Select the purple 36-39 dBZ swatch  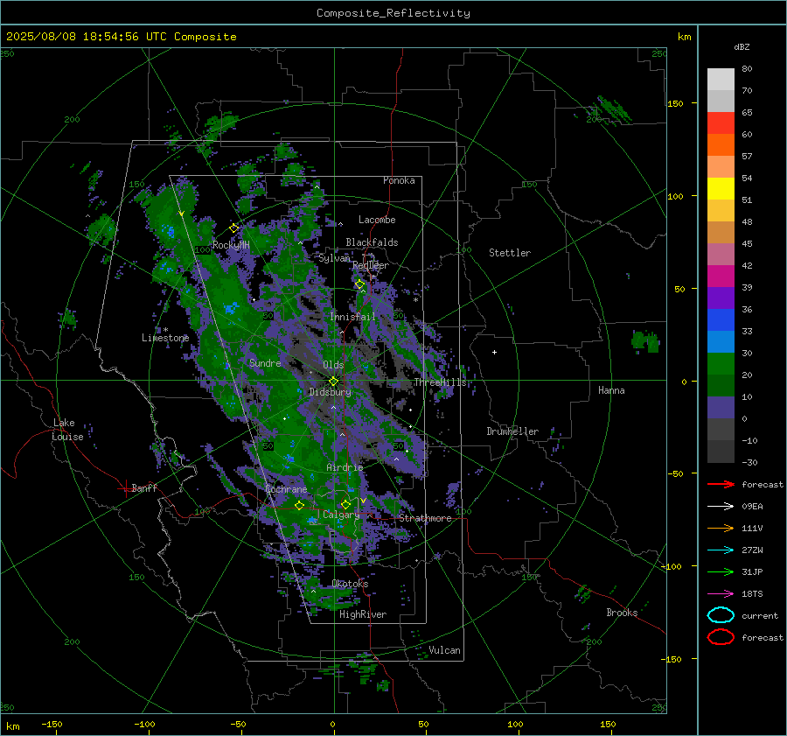[721, 298]
